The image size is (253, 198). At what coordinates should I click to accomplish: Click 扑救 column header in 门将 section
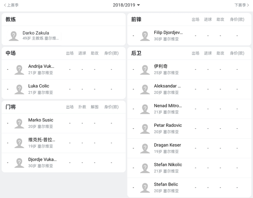click(x=82, y=107)
